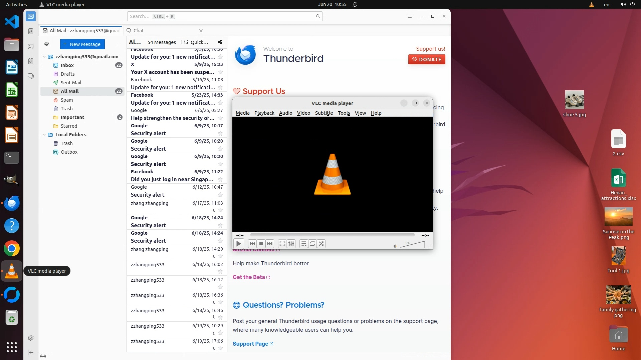This screenshot has width=641, height=360.
Task: Click the VLC play button
Action: (238, 244)
